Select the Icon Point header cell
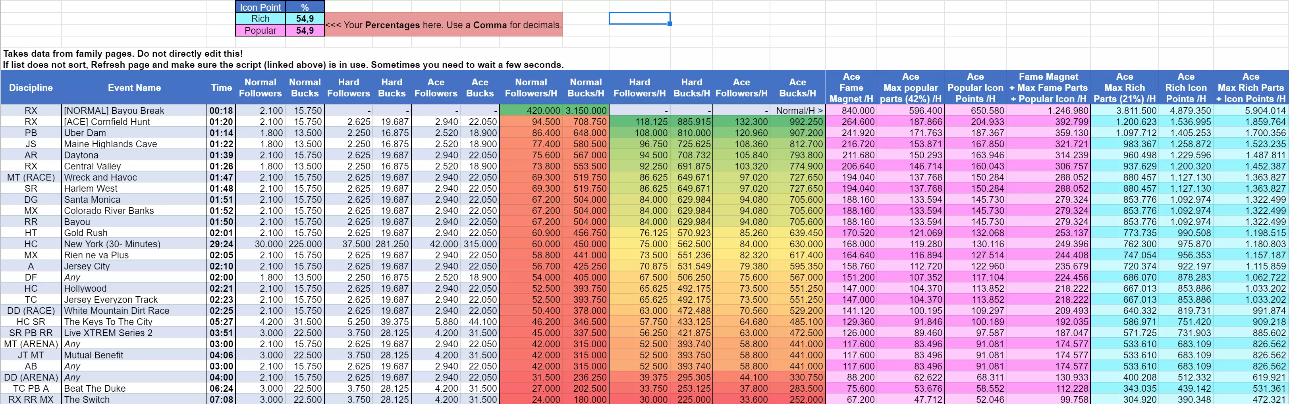1289x404 pixels. pyautogui.click(x=260, y=7)
